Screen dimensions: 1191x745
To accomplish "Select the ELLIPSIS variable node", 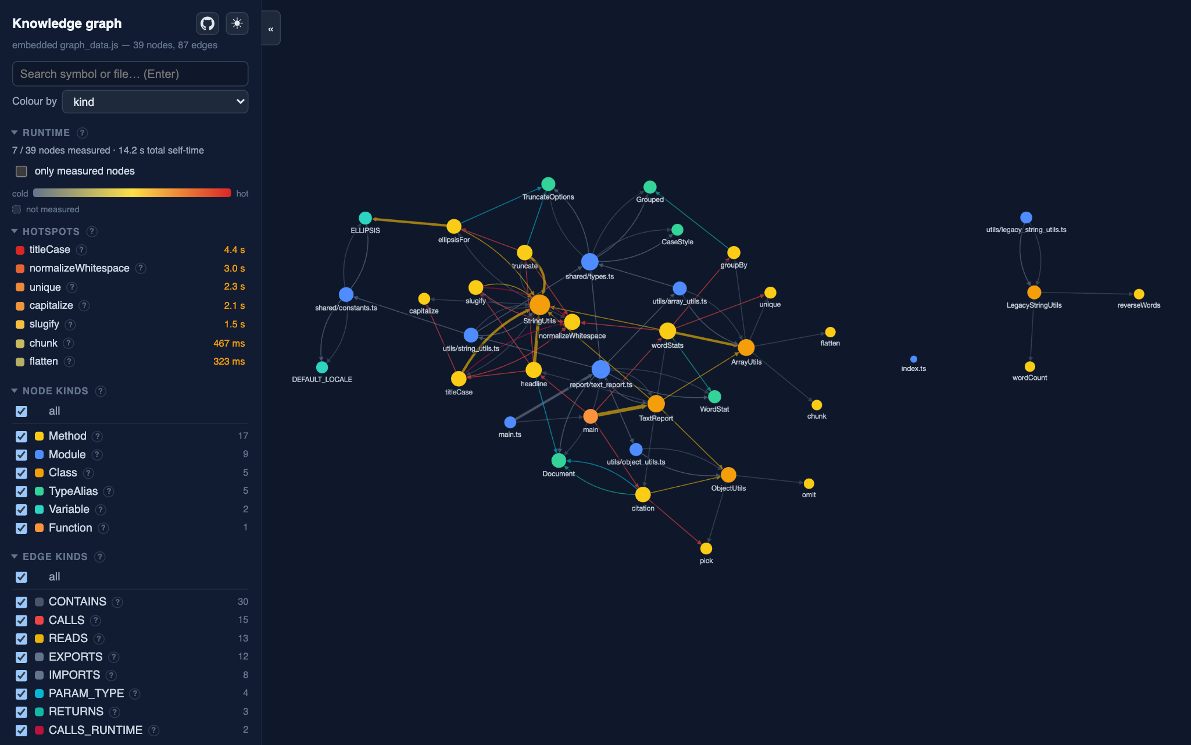I will point(365,218).
